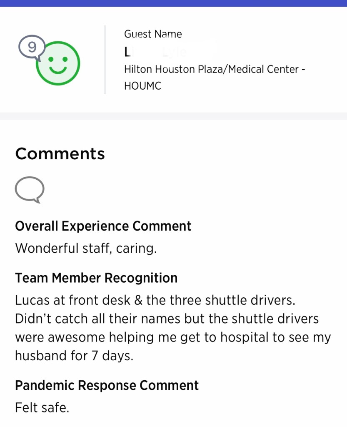Click the speech bubble icon under Comments

30,190
